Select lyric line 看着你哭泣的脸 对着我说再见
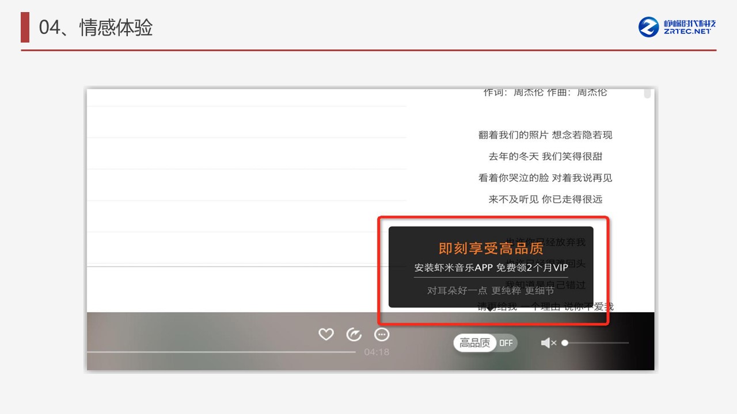This screenshot has height=414, width=737. pyautogui.click(x=545, y=178)
